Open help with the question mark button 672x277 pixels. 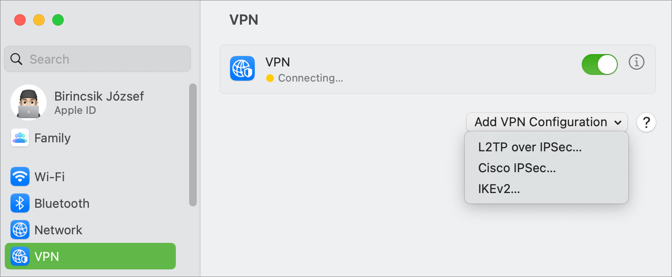coord(646,123)
